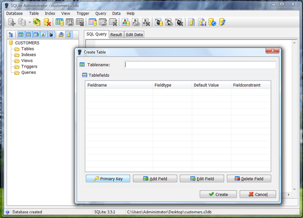Click the greyed Edit table toolbar icon
Viewport: 303px width, 218px height.
click(70, 22)
